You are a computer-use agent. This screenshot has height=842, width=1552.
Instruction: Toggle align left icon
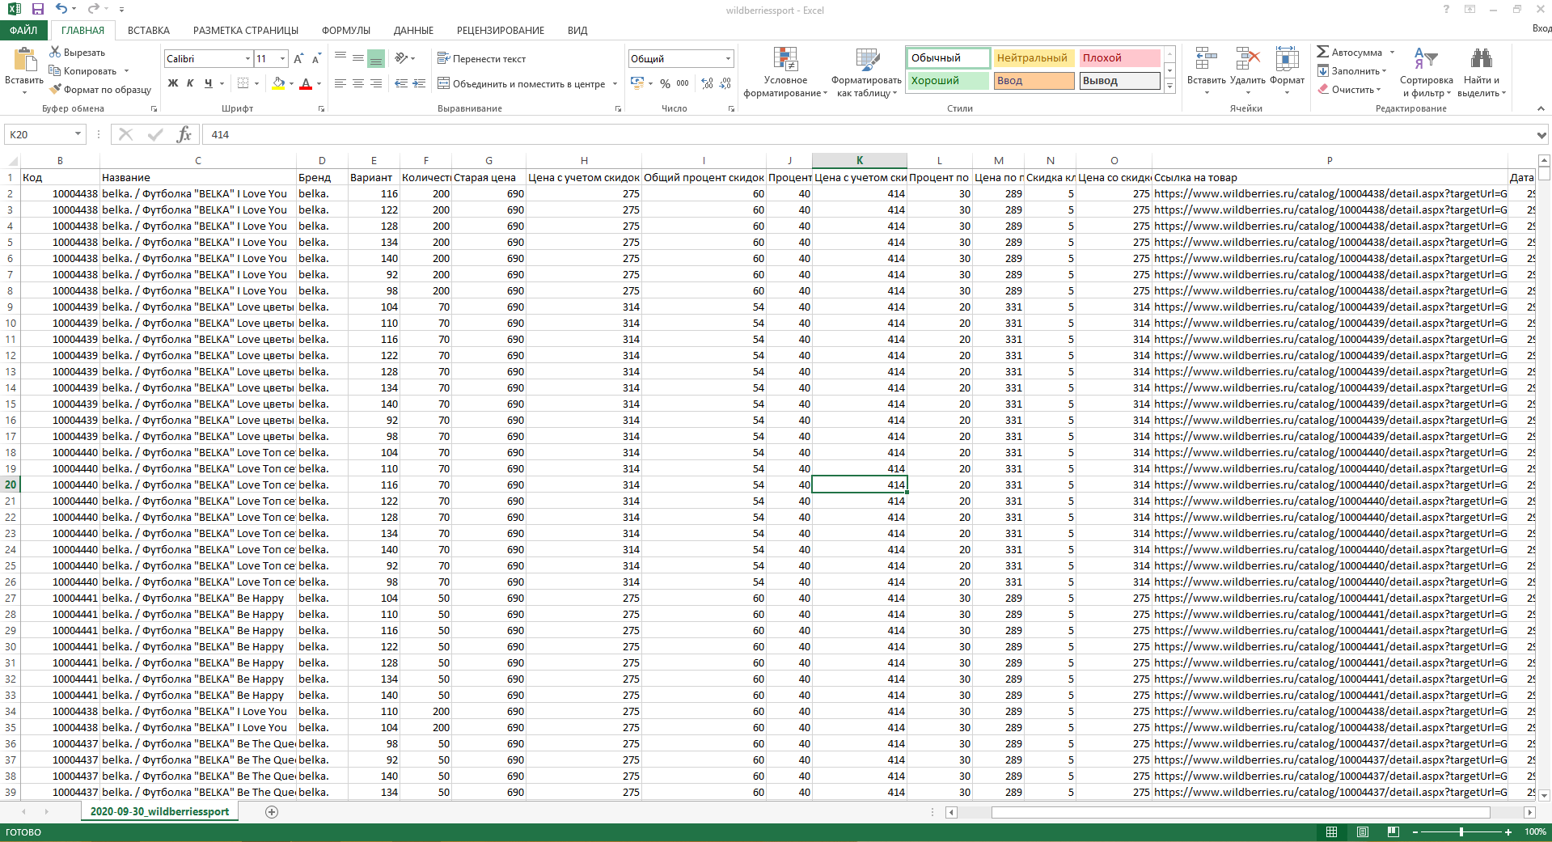click(x=340, y=83)
